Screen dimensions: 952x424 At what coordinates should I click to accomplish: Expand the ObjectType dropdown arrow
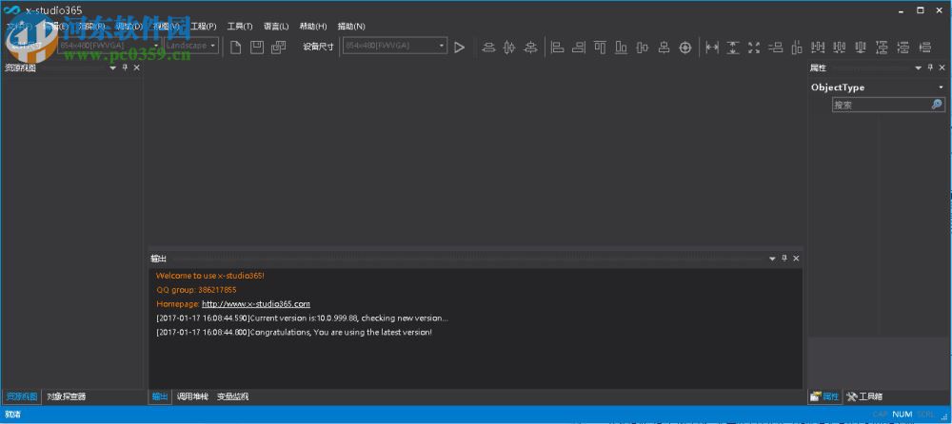click(x=942, y=87)
